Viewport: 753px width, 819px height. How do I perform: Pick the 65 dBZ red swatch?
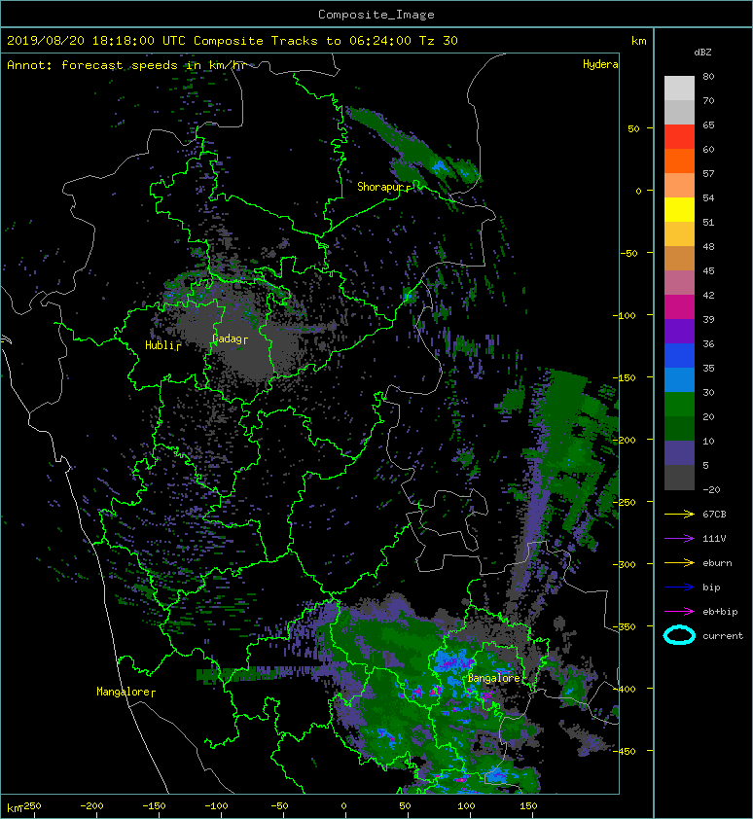pyautogui.click(x=679, y=136)
